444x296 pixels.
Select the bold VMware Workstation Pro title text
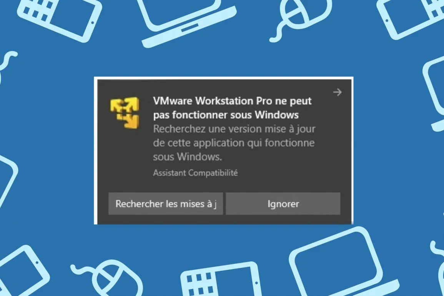pos(232,108)
